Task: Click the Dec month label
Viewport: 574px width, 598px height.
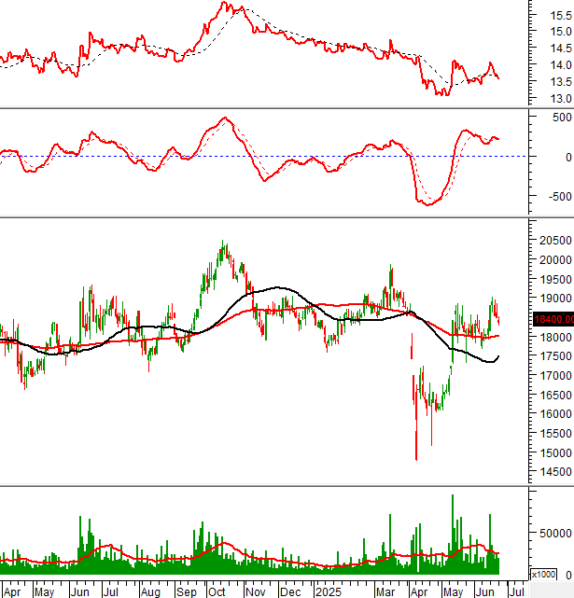Action: click(290, 591)
